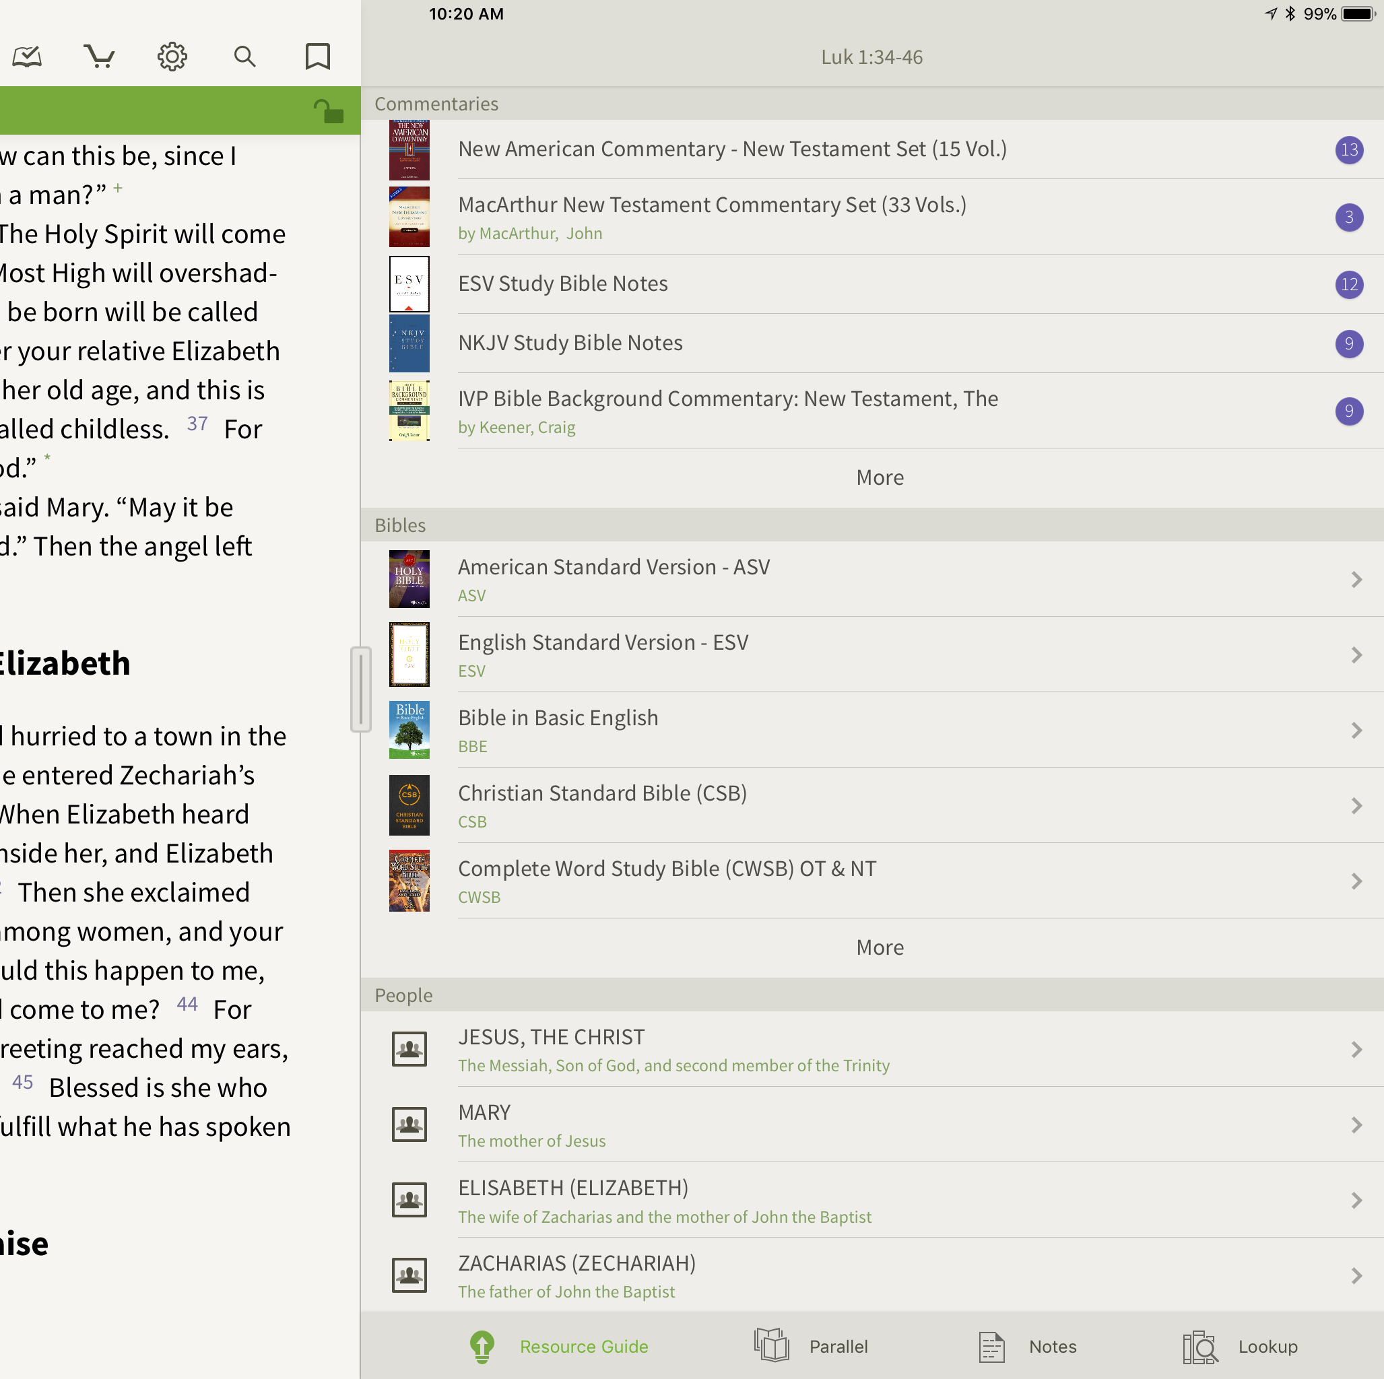The width and height of the screenshot is (1384, 1379).
Task: Tap people icon beside MARY
Action: tap(409, 1124)
